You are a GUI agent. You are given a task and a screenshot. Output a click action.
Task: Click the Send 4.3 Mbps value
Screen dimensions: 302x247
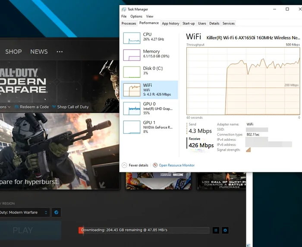(200, 131)
